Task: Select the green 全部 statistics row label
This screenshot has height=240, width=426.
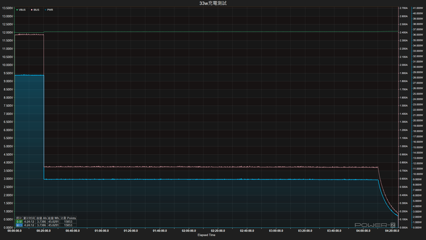Action: click(x=19, y=222)
